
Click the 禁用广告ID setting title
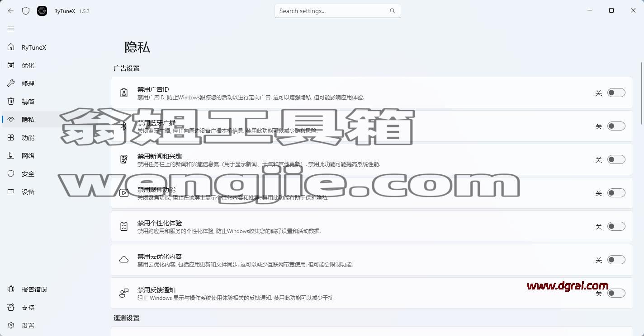[x=153, y=89]
